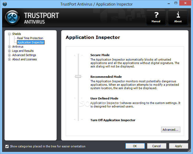Screen dimensions: 193x154
Task: Open the About info button
Action: pyautogui.click(x=178, y=17)
